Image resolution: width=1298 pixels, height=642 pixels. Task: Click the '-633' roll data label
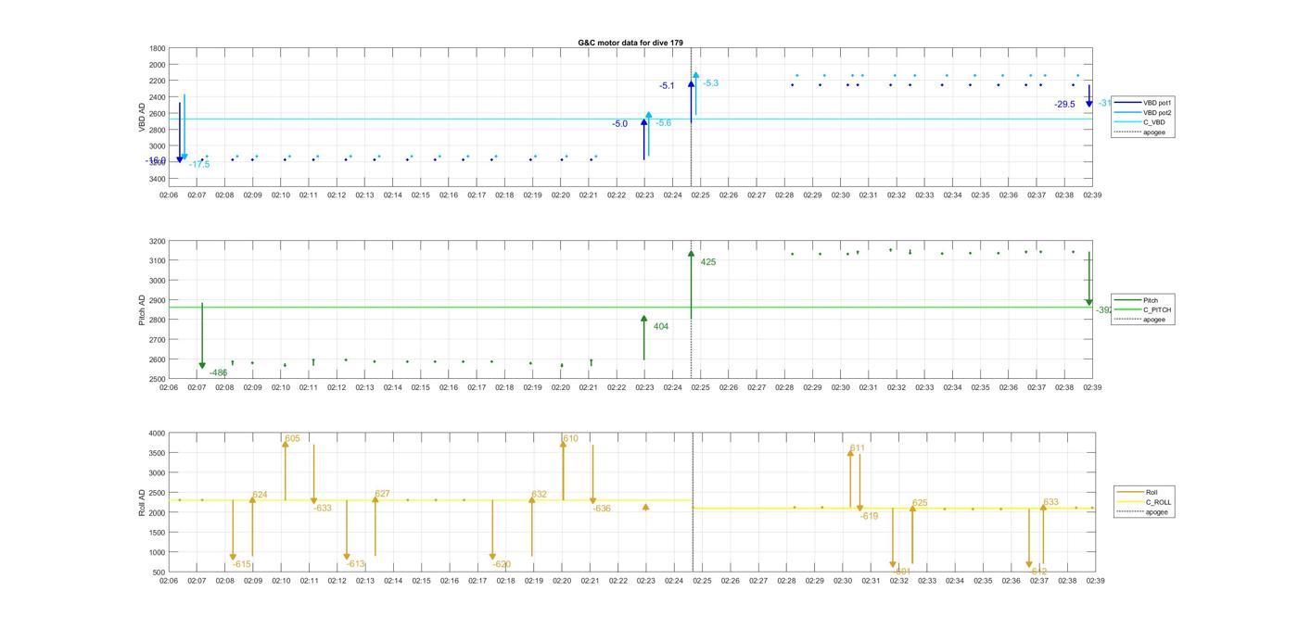coord(323,509)
